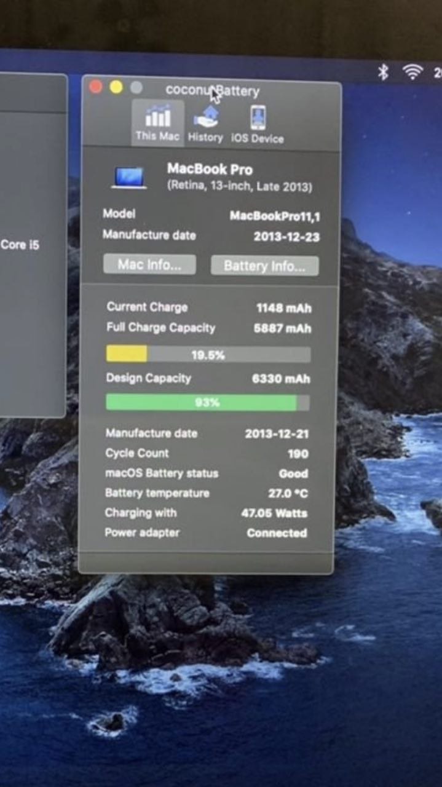Switch to the This Mac tab
The width and height of the screenshot is (442, 787).
click(158, 123)
